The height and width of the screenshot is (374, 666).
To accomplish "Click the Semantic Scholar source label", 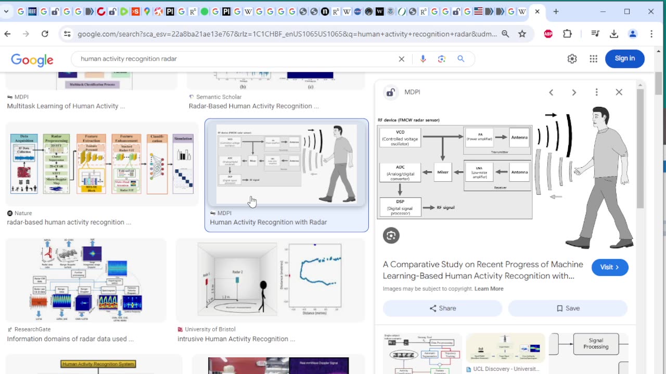I will coord(219,97).
